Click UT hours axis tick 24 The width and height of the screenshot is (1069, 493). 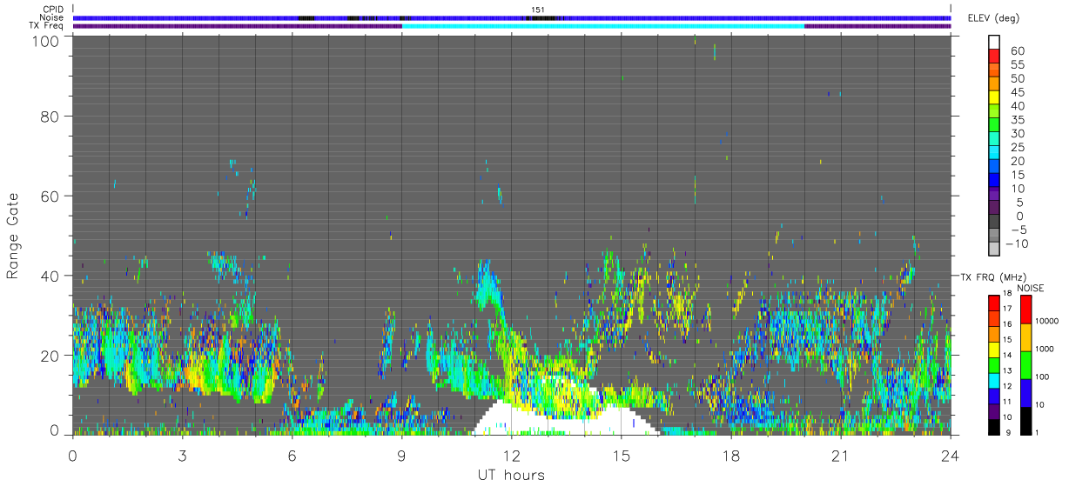click(x=951, y=456)
